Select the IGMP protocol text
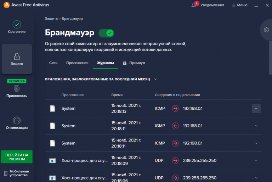Screen dimensions: 272x182 pos(160,126)
